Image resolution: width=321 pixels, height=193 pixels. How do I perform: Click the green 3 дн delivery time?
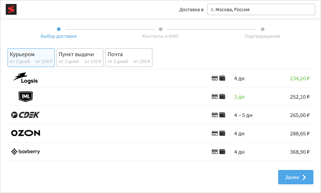pos(239,97)
